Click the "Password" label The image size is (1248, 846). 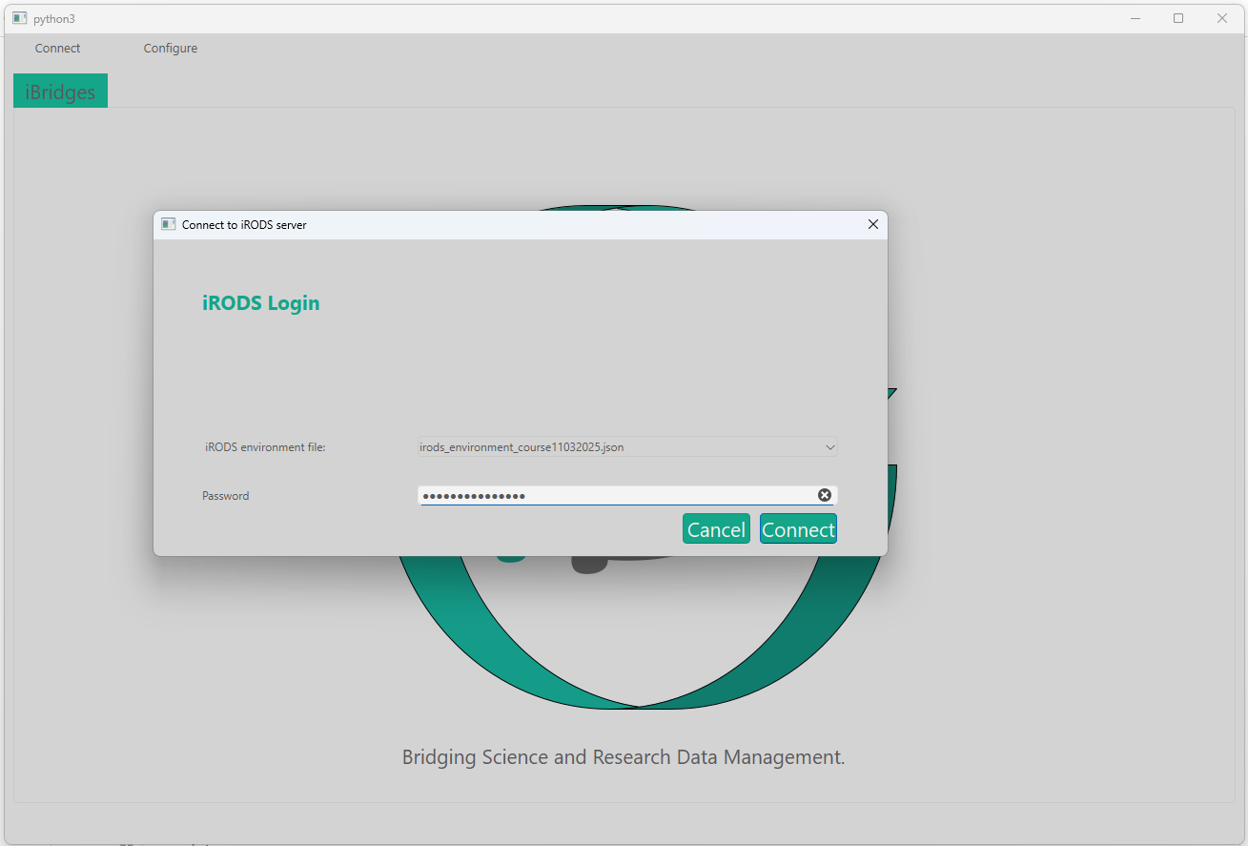[226, 496]
